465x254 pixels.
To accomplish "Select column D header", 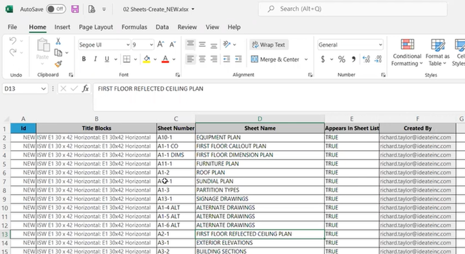I will tap(260, 119).
